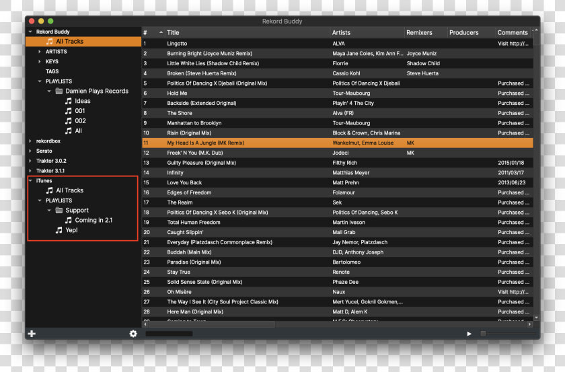The width and height of the screenshot is (565, 372).
Task: Click the play button in bottom bar
Action: point(469,334)
